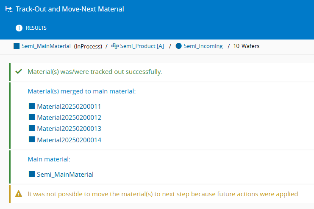
Task: Click the Material20250200014 square icon
Action: click(x=32, y=139)
